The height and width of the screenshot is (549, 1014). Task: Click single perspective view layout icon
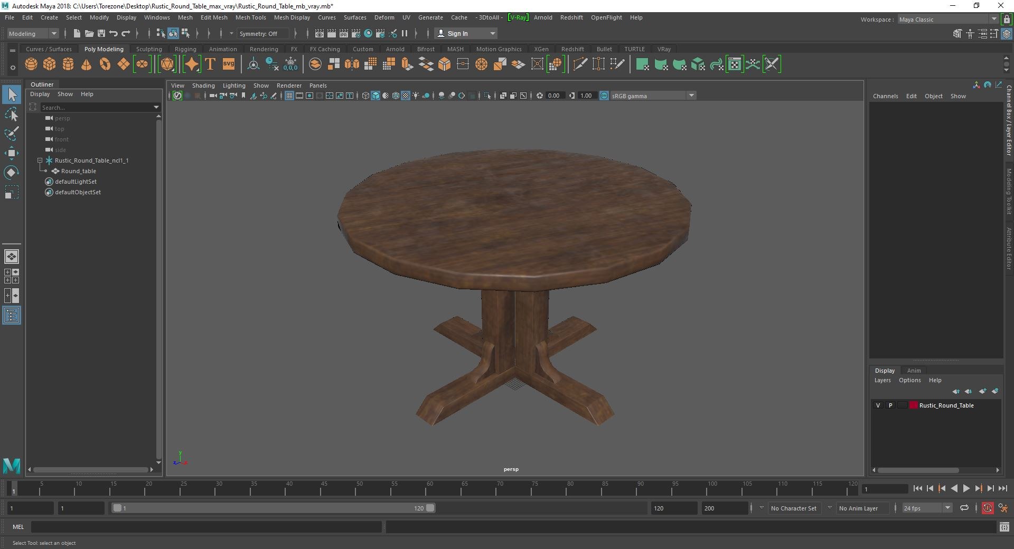pyautogui.click(x=12, y=257)
